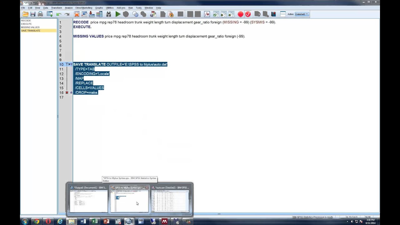The width and height of the screenshot is (400, 225).
Task: Open the Transform menu
Action: point(57,8)
